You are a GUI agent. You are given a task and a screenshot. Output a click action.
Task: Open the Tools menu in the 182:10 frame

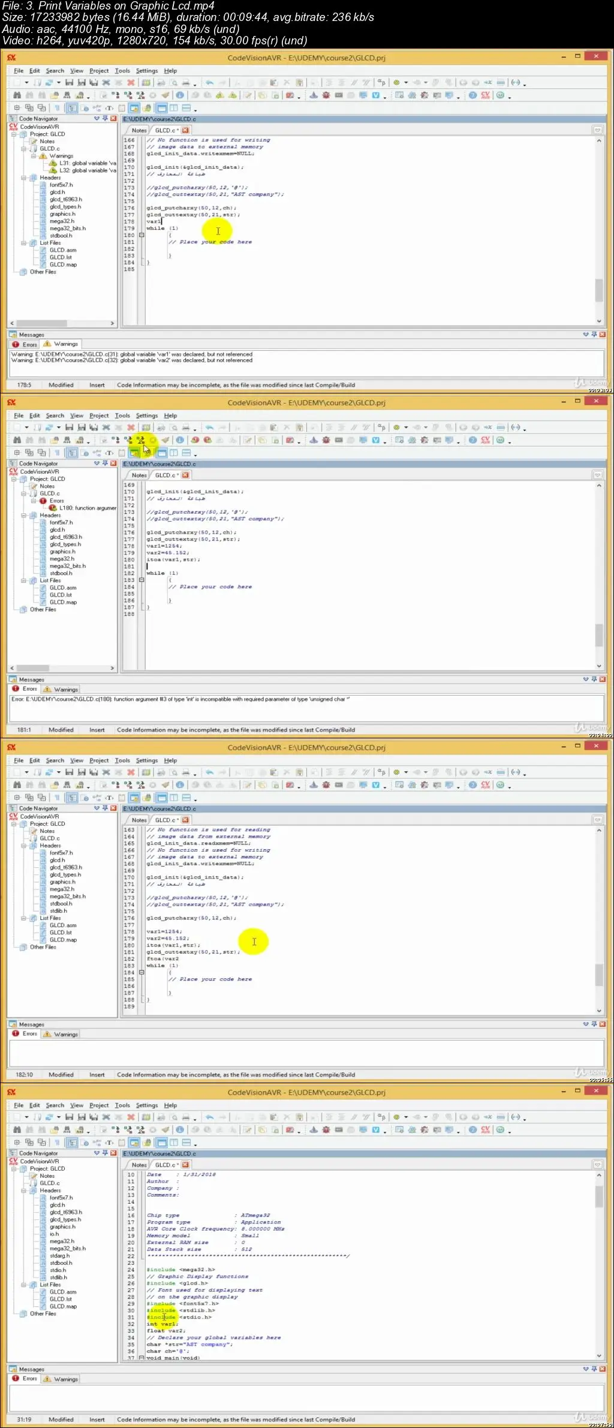122,760
